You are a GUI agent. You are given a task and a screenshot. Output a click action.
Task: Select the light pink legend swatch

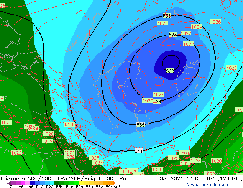coord(28,183)
